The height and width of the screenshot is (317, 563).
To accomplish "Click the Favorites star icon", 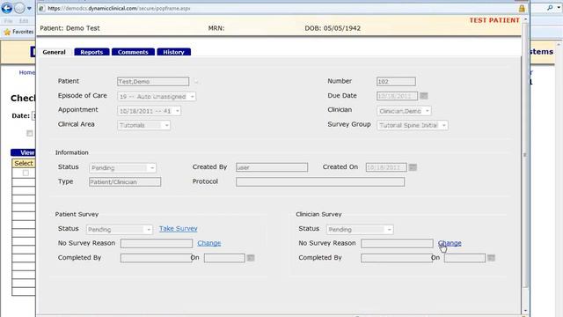I will [7, 32].
